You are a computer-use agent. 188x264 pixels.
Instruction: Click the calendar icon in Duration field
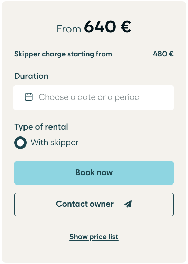click(x=29, y=97)
